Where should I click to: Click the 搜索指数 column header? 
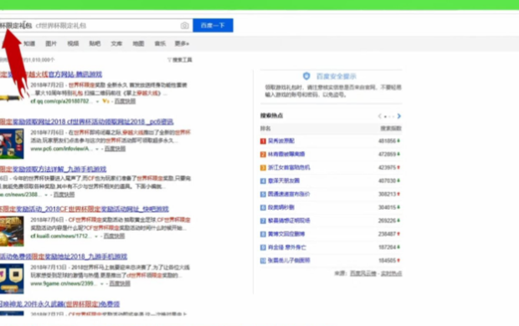[x=391, y=128]
